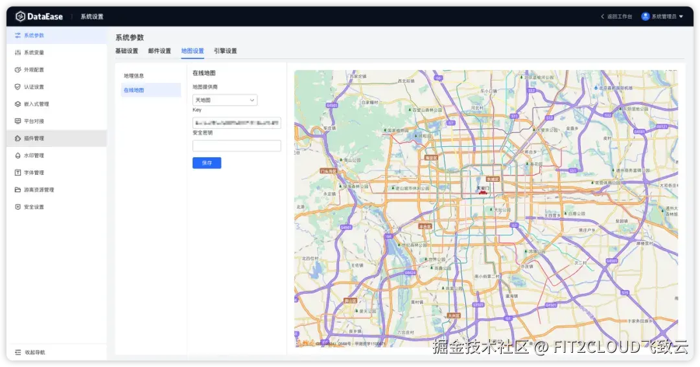Select the 地图设置 tab
Viewport: 700px width, 367px height.
192,51
